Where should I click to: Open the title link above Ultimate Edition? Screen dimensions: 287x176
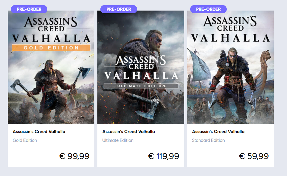coord(128,132)
